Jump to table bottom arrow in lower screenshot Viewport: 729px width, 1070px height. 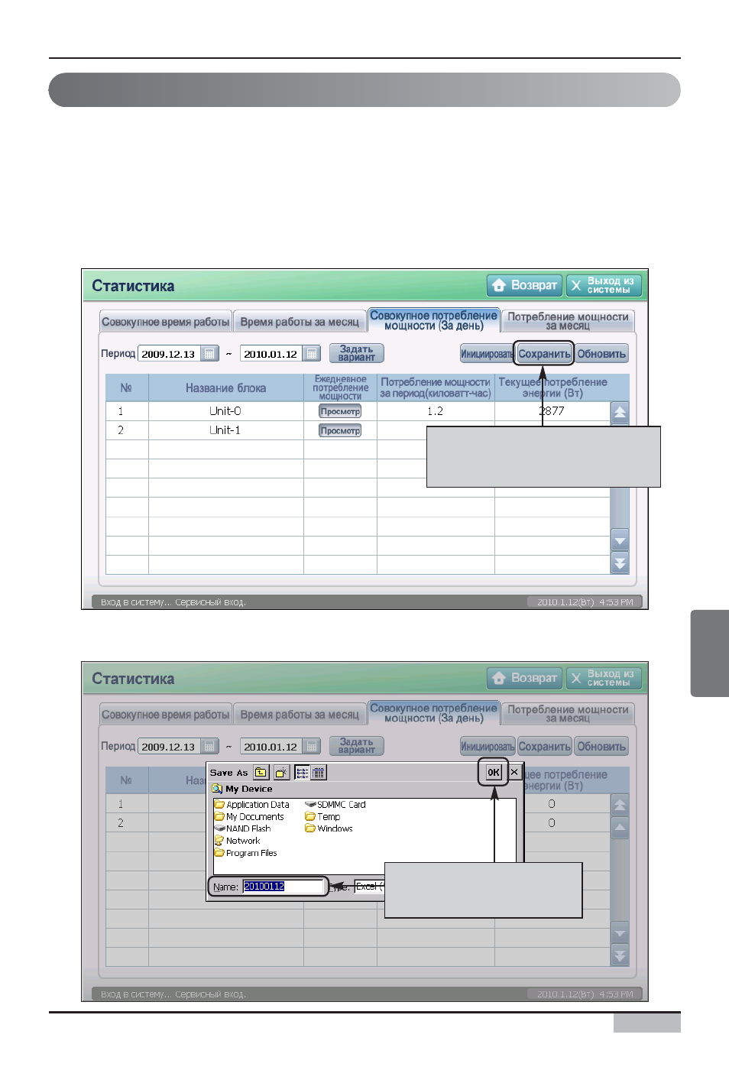(x=620, y=955)
